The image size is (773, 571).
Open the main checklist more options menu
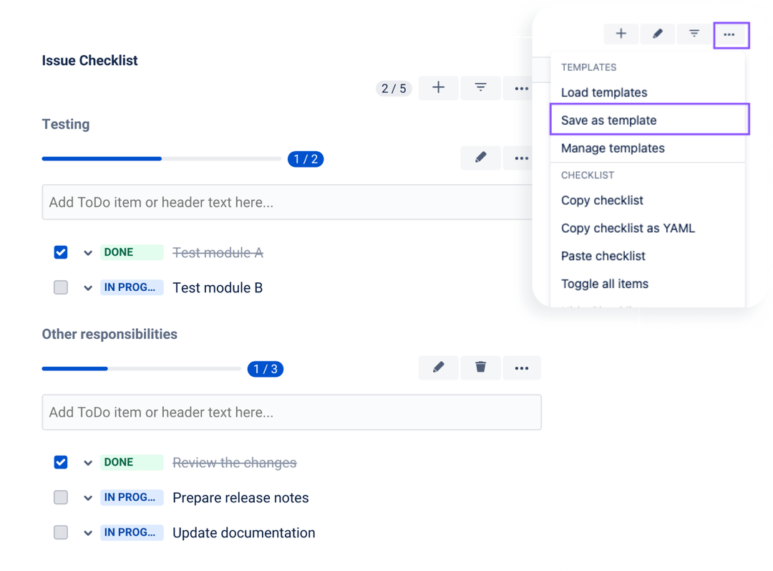pyautogui.click(x=521, y=87)
